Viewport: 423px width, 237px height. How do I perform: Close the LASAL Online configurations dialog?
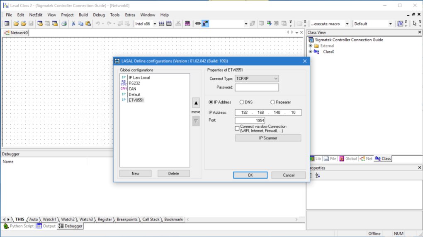305,61
